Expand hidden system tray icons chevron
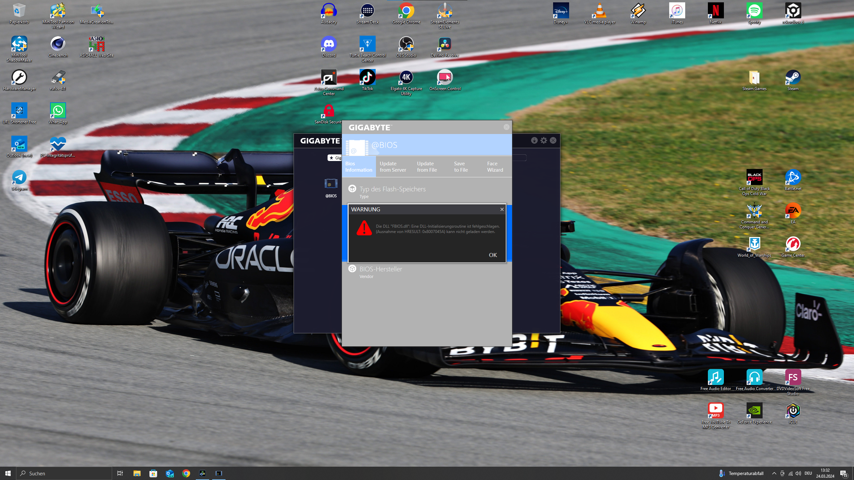 pyautogui.click(x=774, y=473)
